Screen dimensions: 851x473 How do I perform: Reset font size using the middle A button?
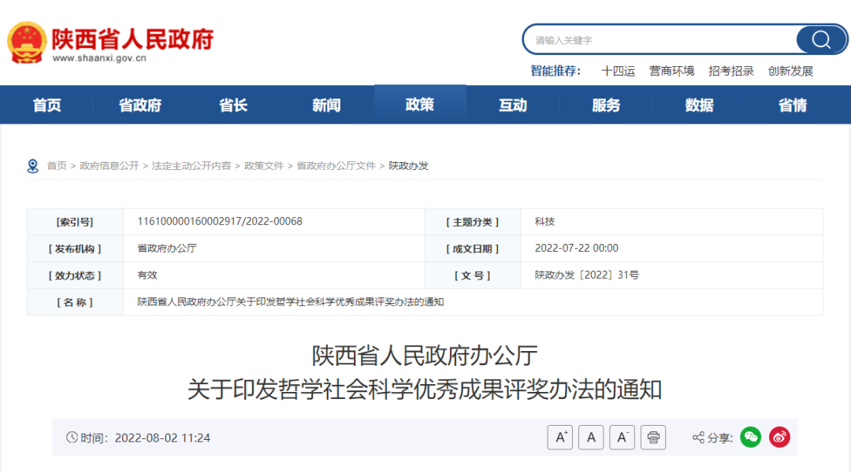pos(591,437)
